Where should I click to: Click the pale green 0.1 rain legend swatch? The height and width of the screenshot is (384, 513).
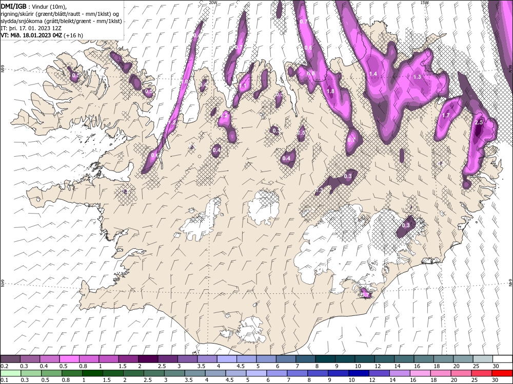tap(10, 373)
